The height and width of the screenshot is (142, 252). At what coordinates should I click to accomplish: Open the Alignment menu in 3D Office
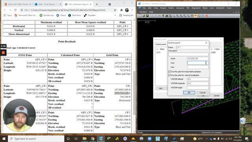pyautogui.click(x=196, y=8)
